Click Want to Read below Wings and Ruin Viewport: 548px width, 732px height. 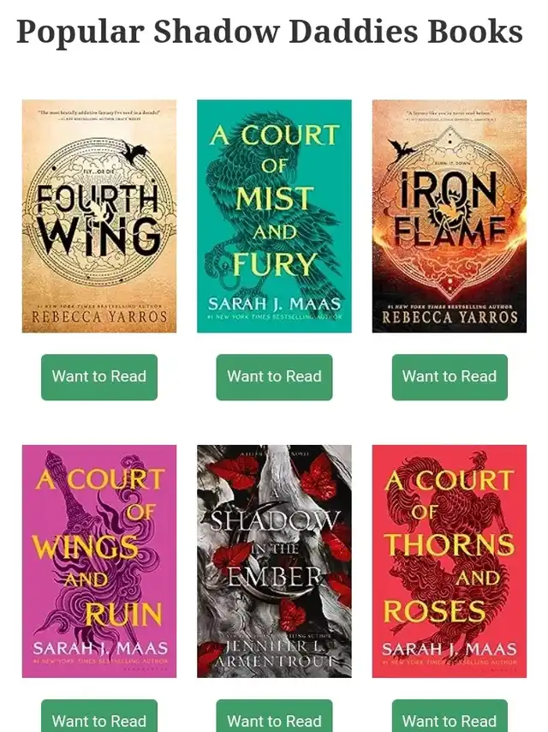[x=99, y=717]
